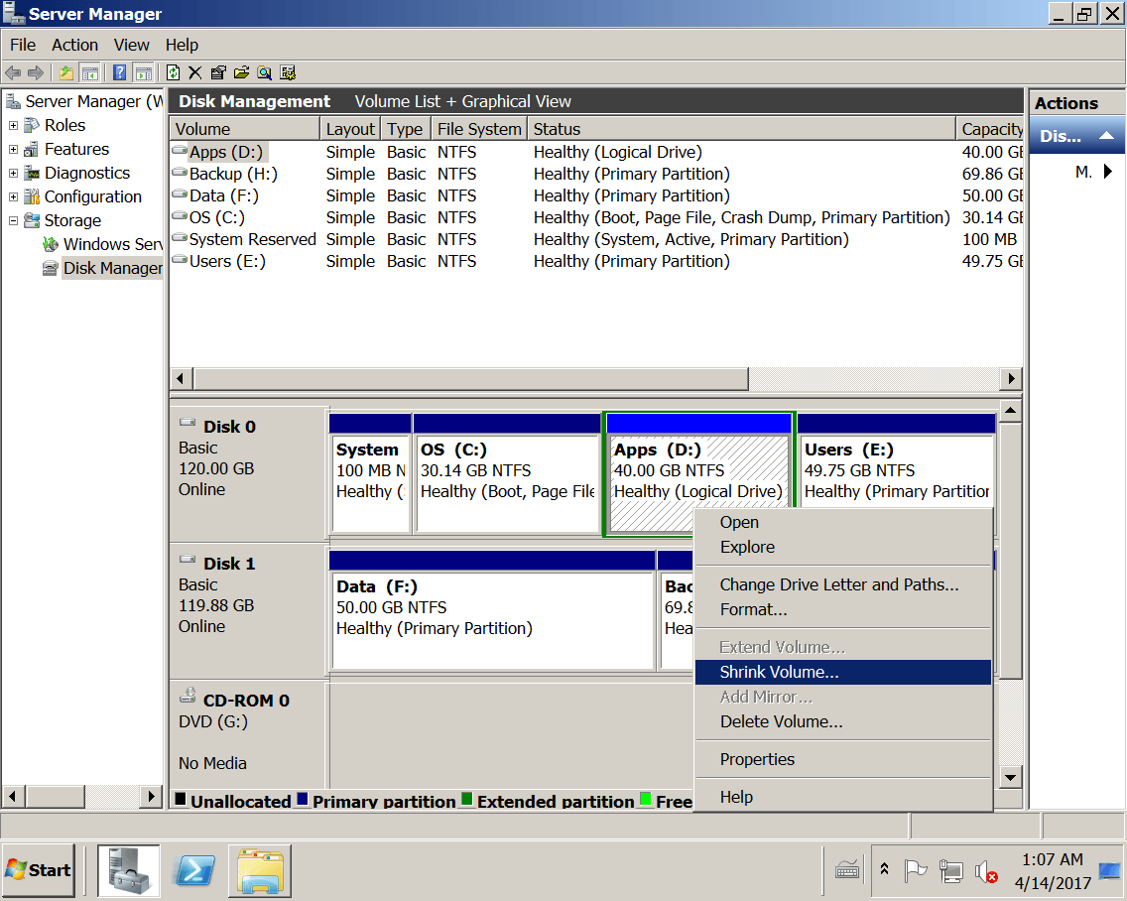Expand the Features tree node

coord(13,150)
